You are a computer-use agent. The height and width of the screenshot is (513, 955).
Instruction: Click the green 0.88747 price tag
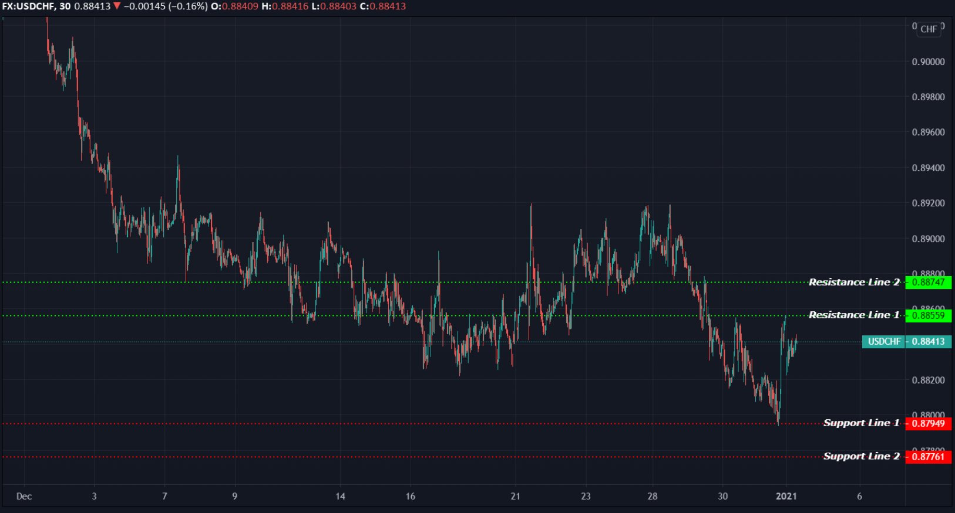click(x=929, y=282)
